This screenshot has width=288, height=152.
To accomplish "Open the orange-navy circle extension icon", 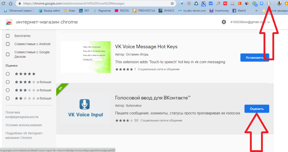I will [x=247, y=3].
